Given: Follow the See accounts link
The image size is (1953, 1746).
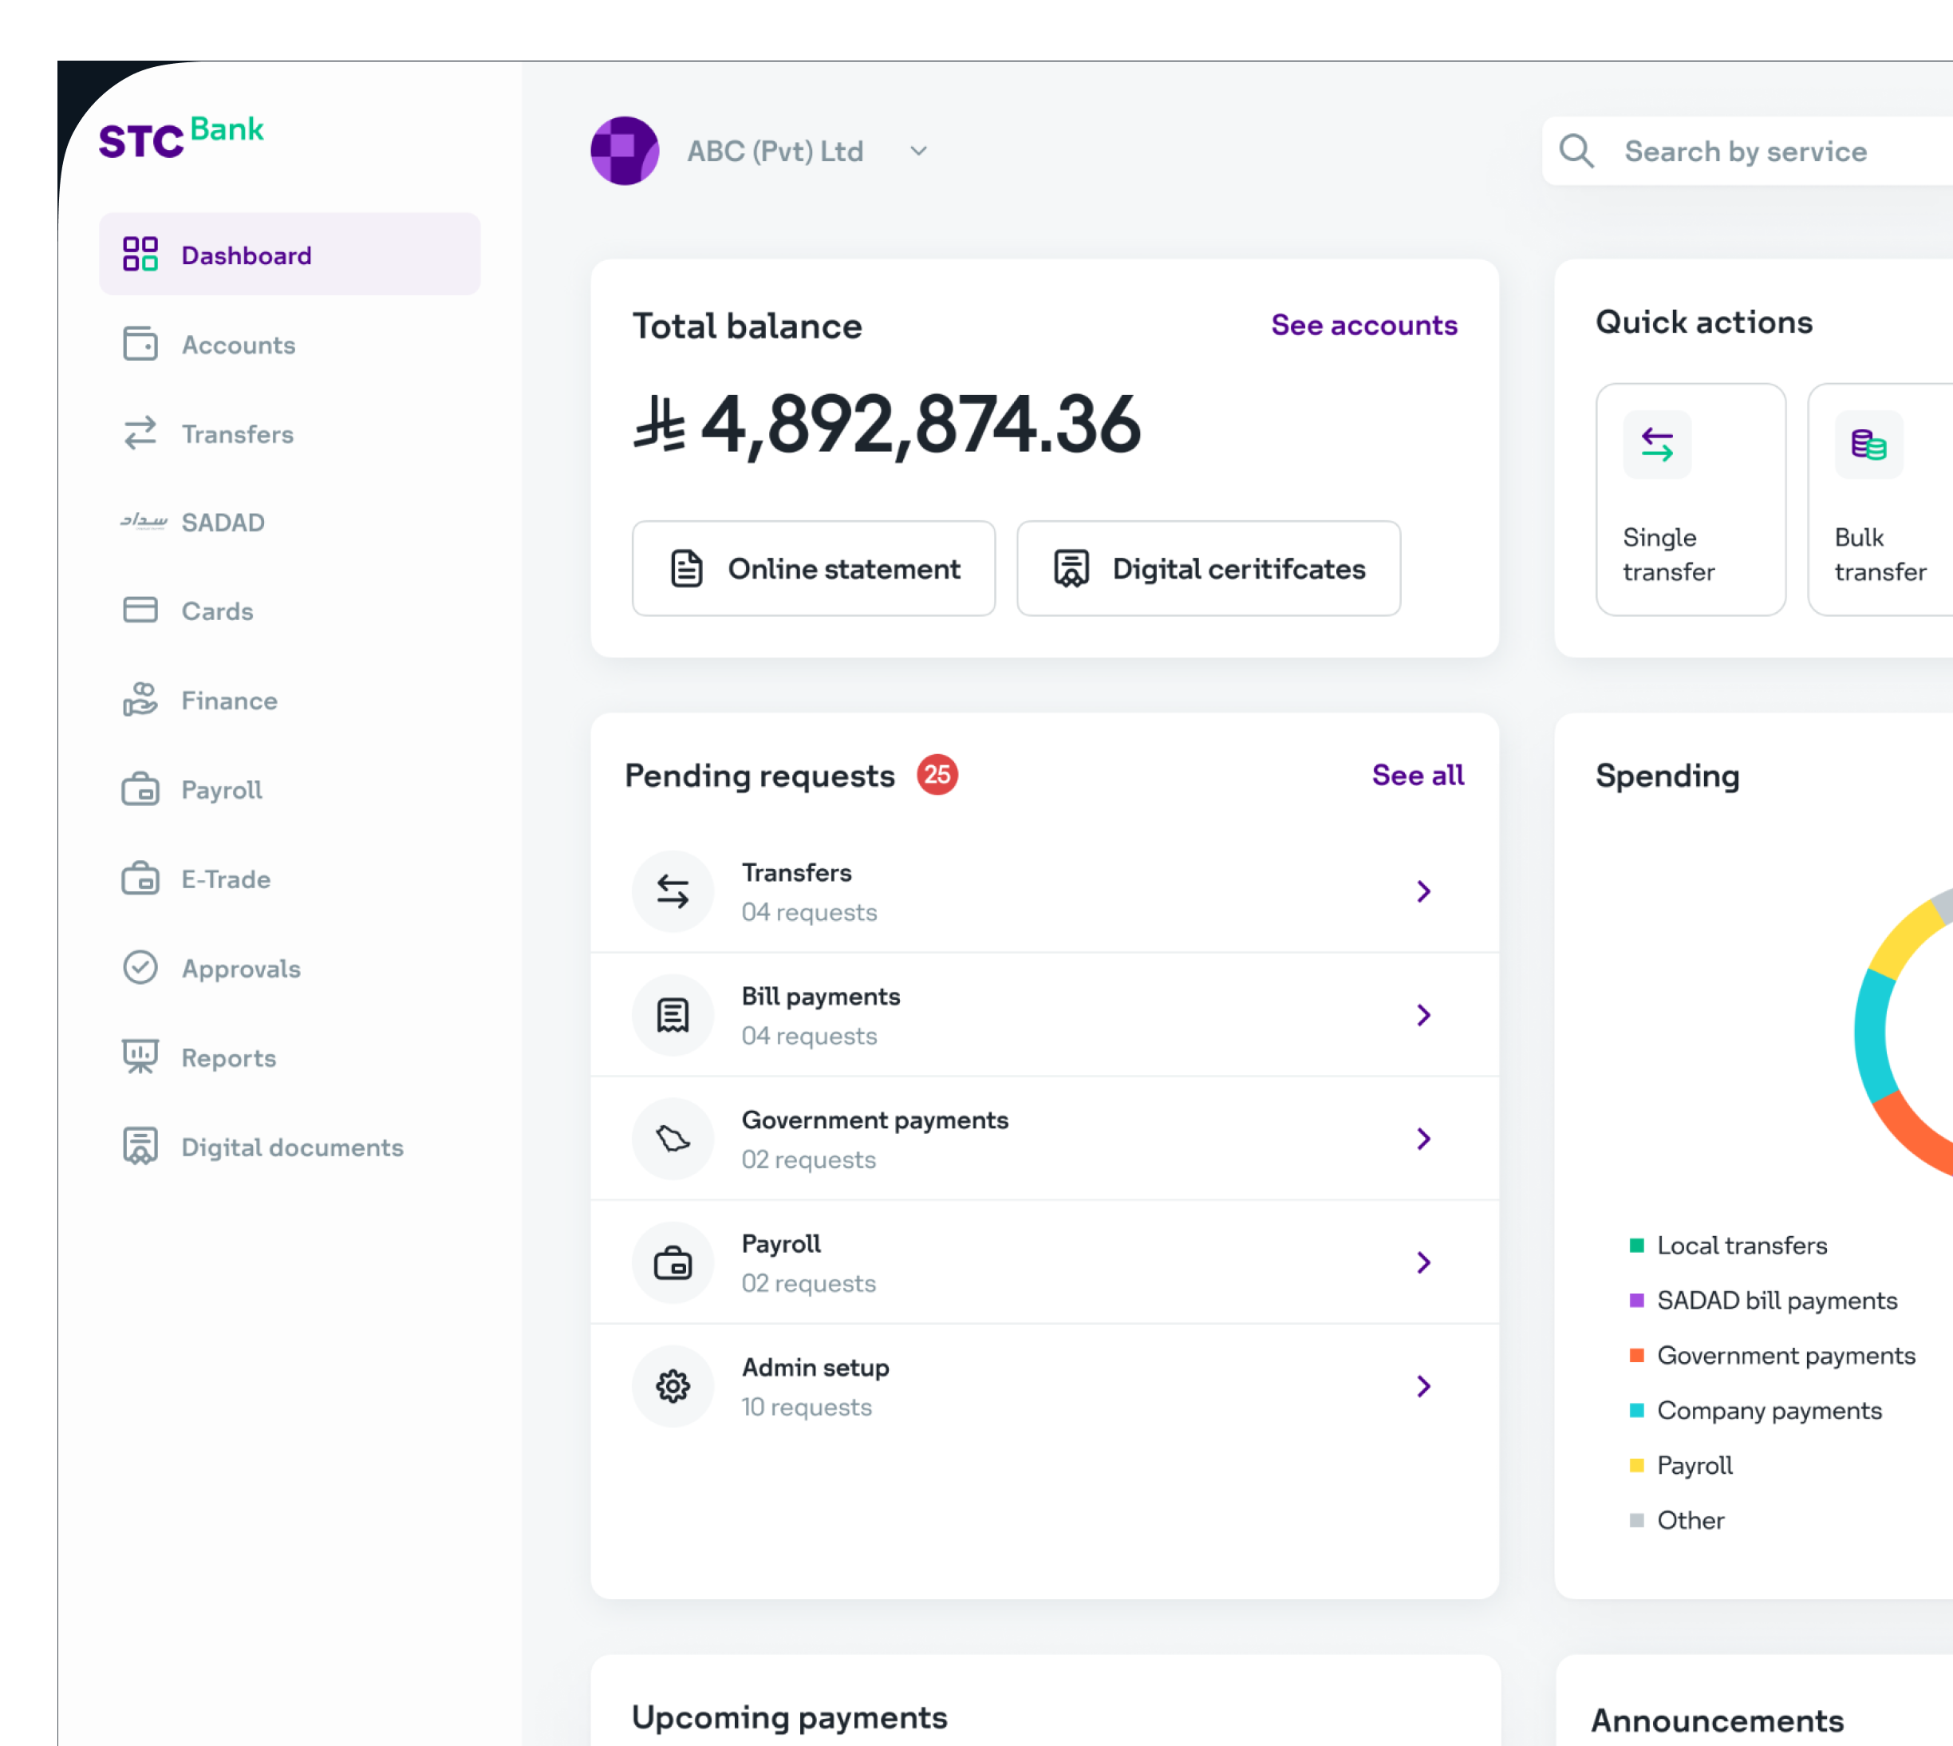Looking at the screenshot, I should (x=1363, y=326).
